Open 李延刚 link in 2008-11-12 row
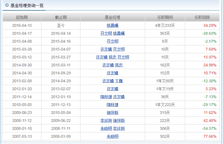Screen dimensions: 223x144 (106, 120)
